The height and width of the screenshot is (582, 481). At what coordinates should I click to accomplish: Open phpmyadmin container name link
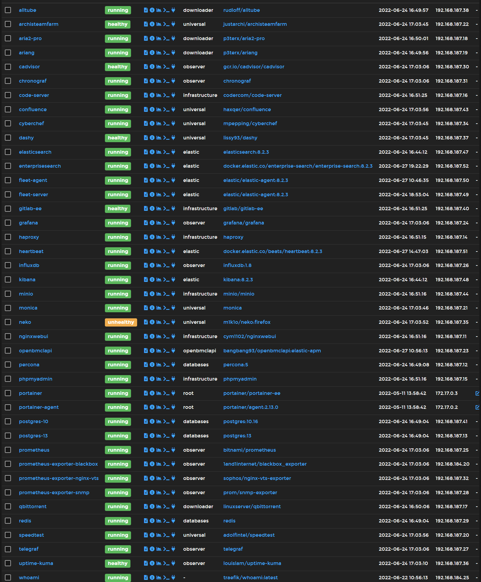point(36,379)
